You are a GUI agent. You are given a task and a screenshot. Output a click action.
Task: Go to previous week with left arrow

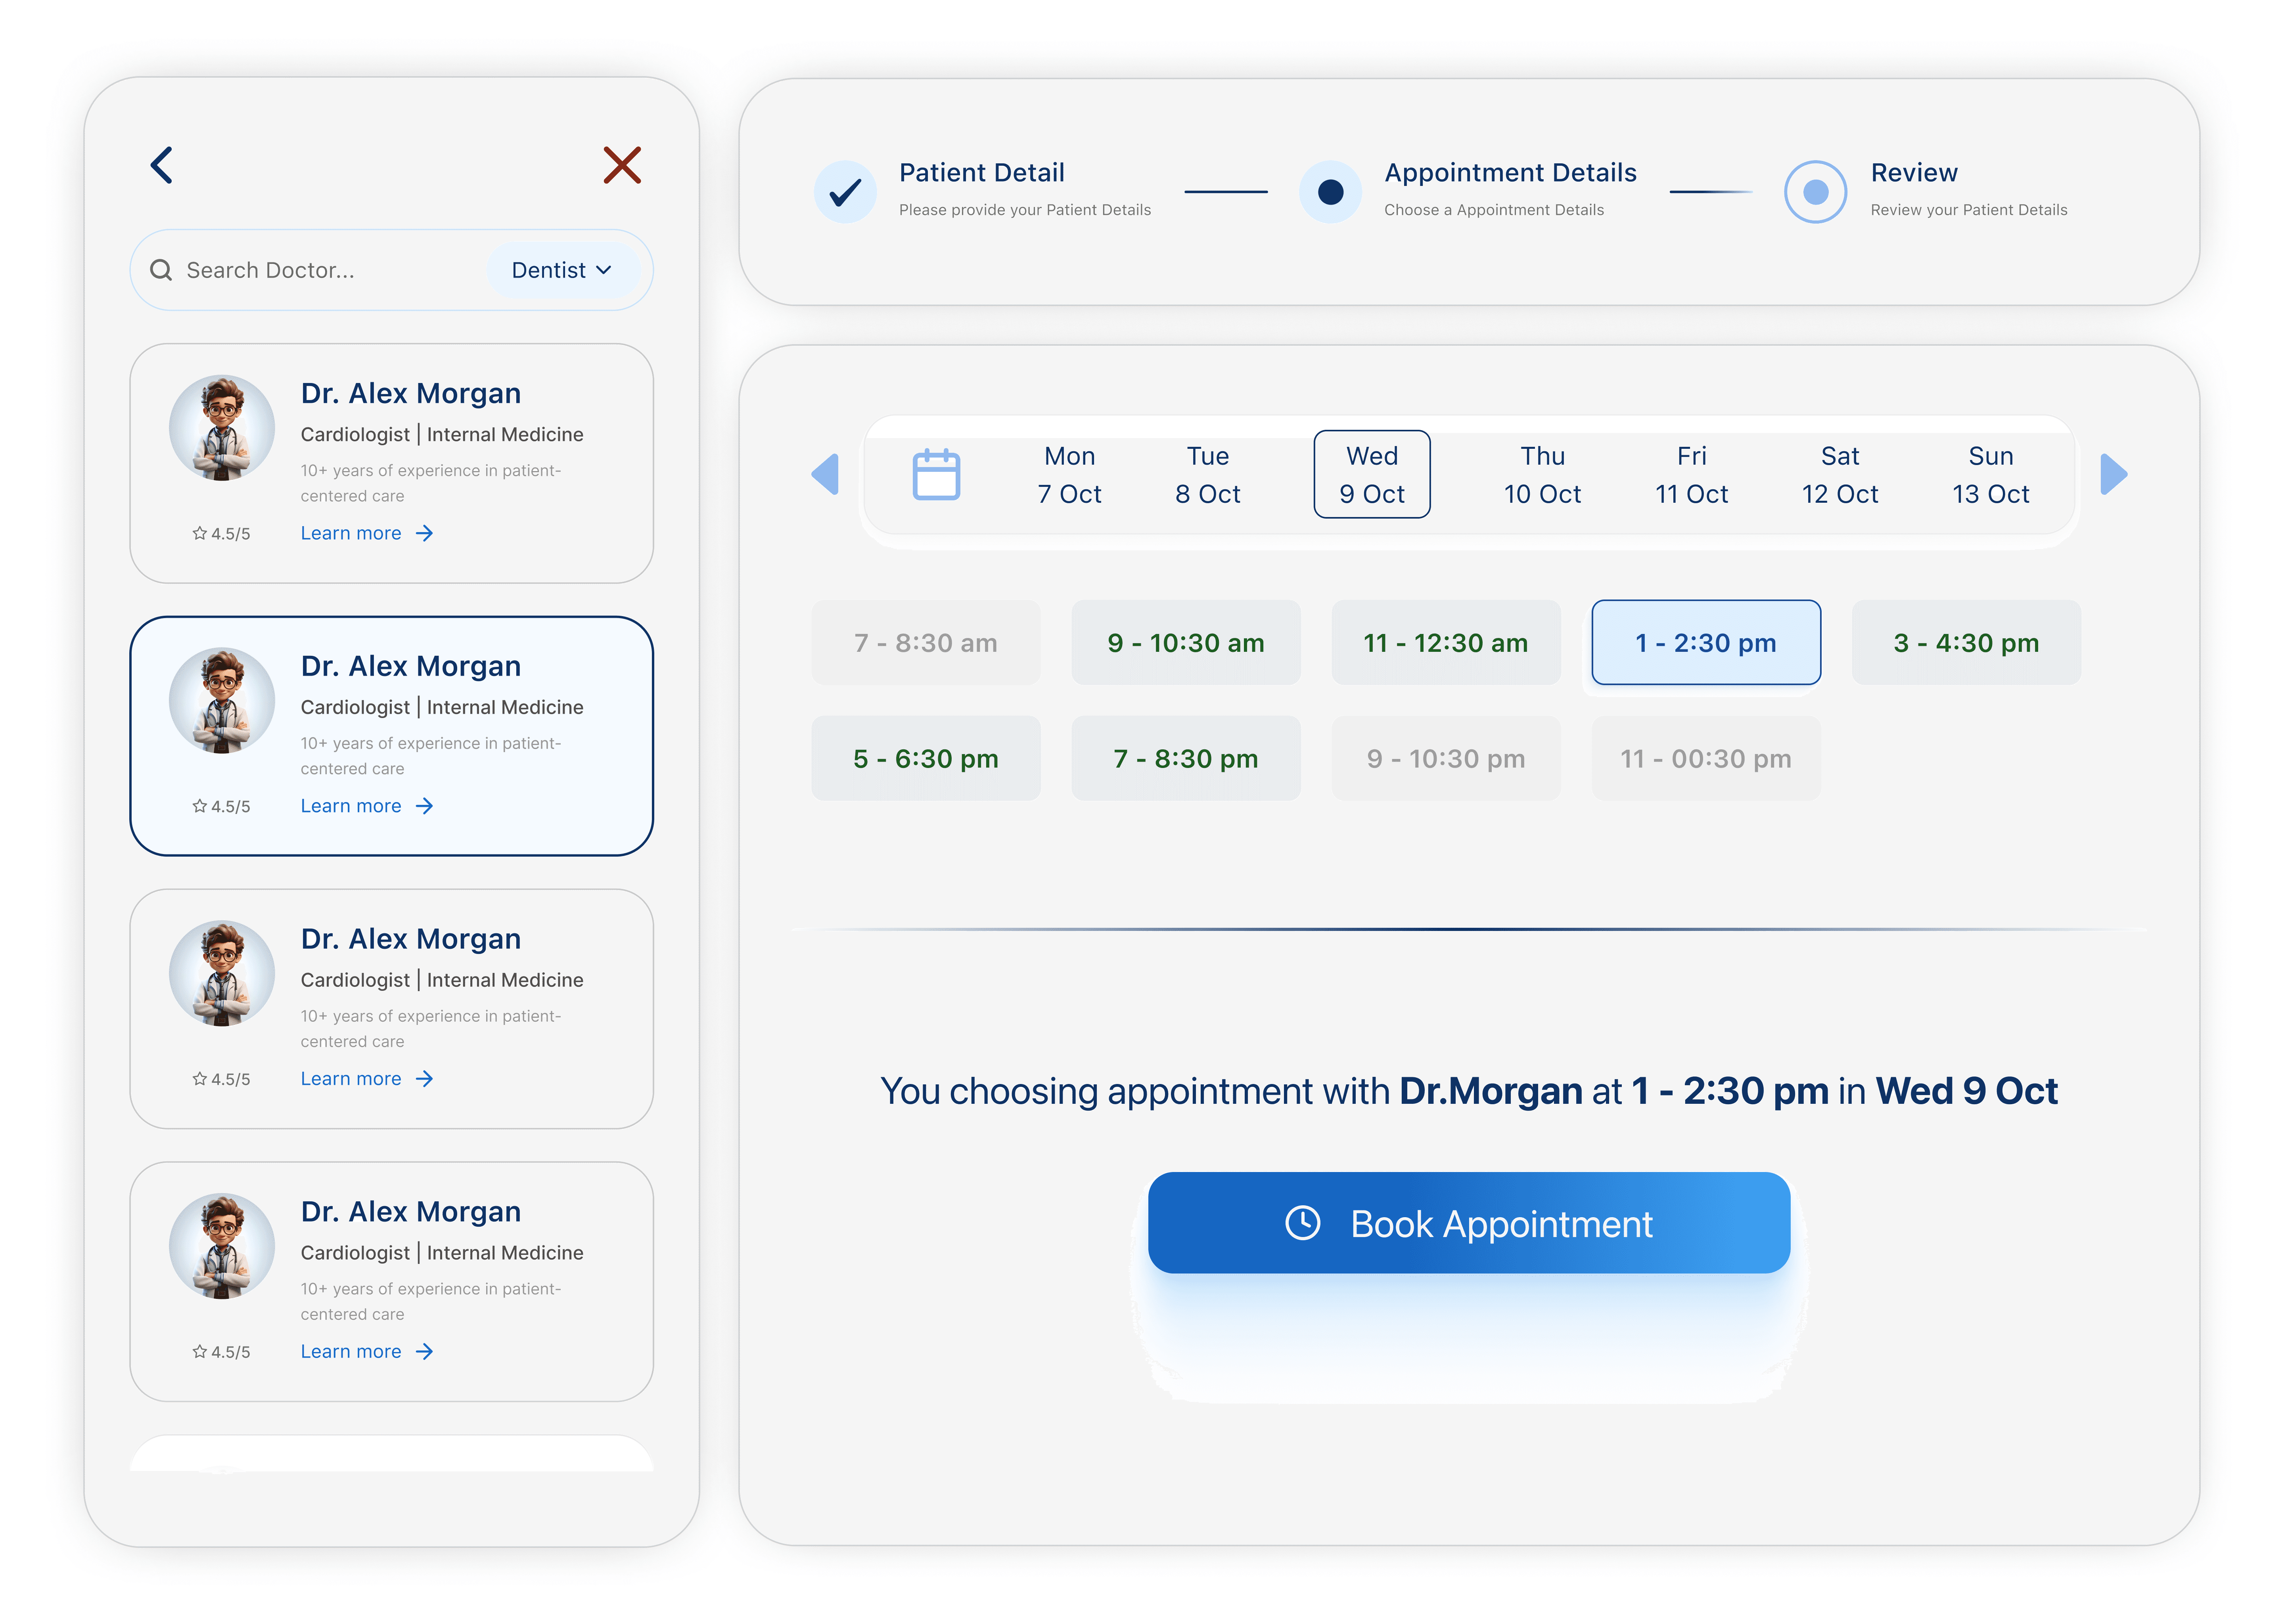click(825, 474)
